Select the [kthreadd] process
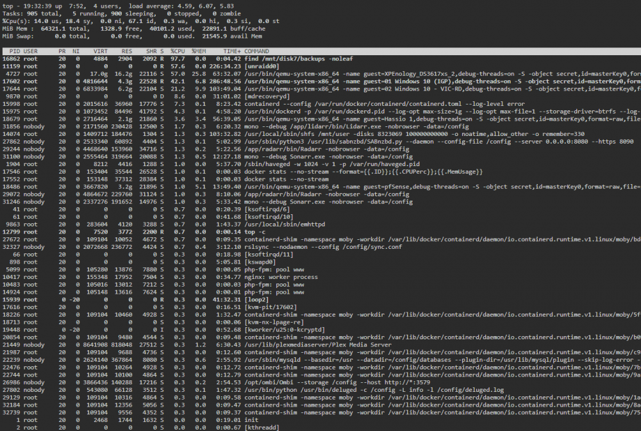The height and width of the screenshot is (431, 641). pos(262,428)
